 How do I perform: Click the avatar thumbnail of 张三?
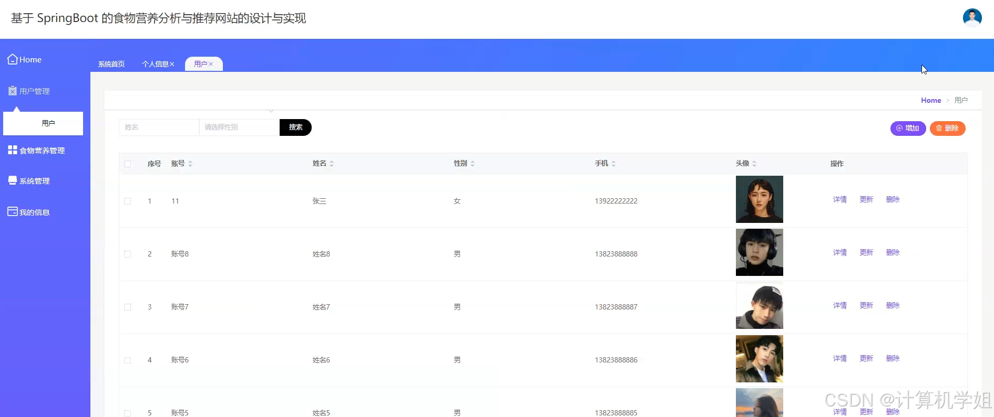[x=759, y=199]
